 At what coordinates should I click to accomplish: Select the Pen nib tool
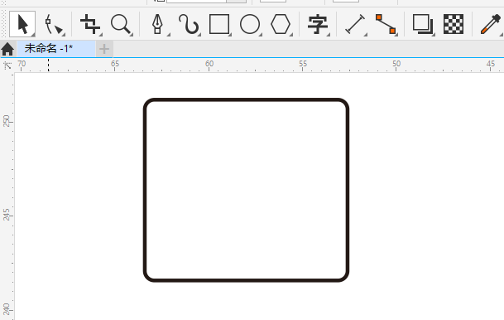tap(157, 24)
